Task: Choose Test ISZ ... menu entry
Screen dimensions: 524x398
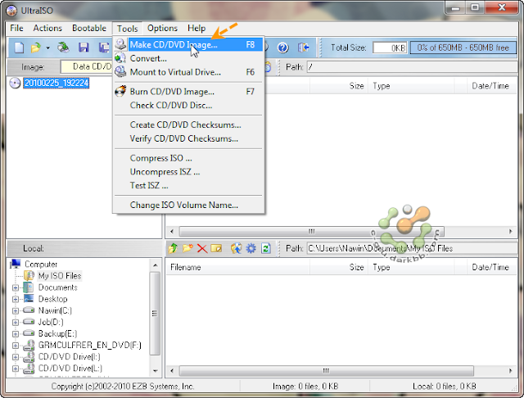Action: pos(188,185)
